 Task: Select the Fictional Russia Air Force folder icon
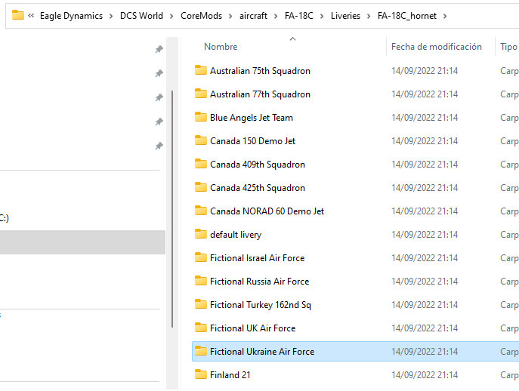coord(201,281)
